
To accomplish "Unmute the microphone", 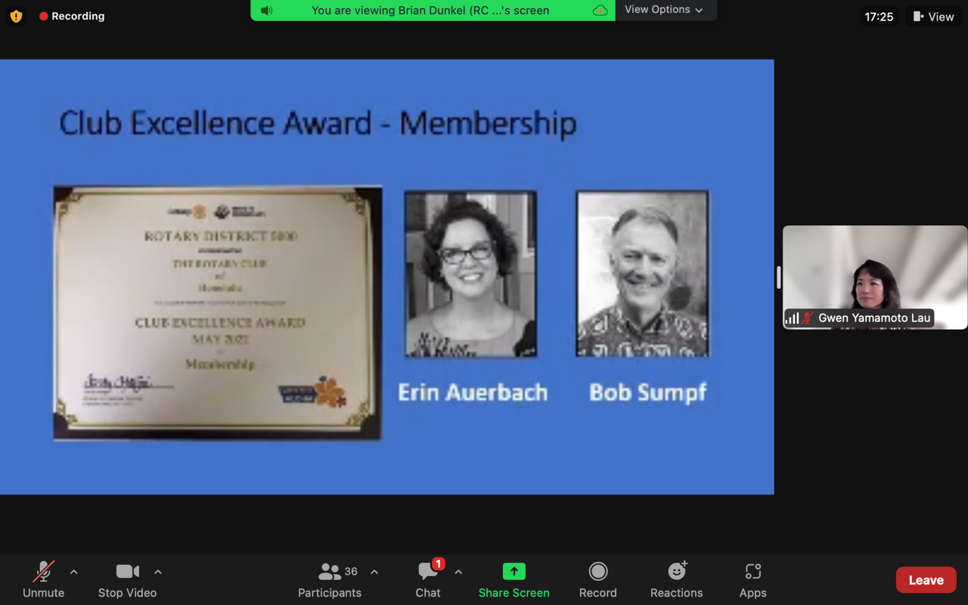I will click(43, 580).
